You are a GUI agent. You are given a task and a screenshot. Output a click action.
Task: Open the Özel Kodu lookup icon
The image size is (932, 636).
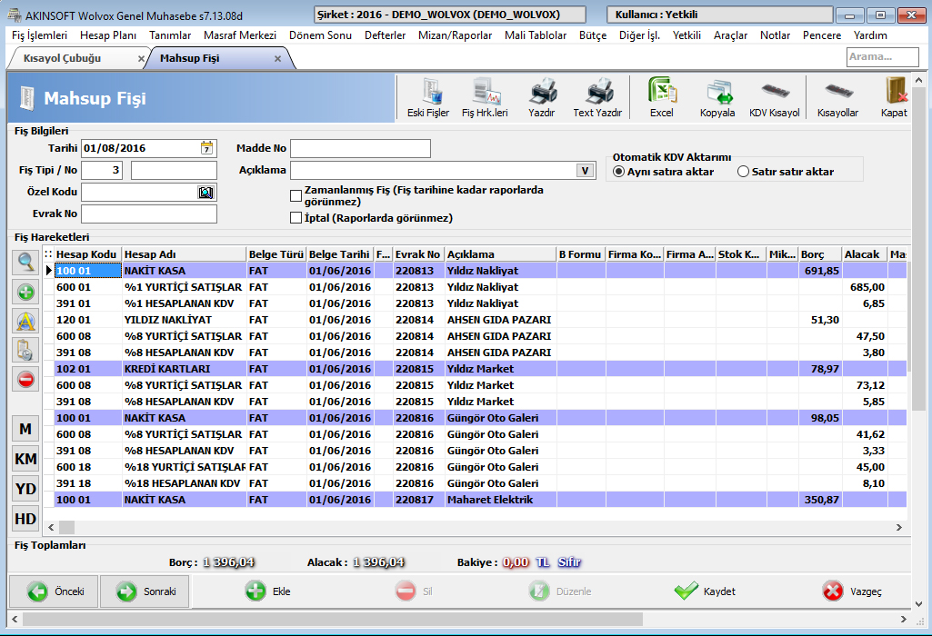[x=205, y=193]
